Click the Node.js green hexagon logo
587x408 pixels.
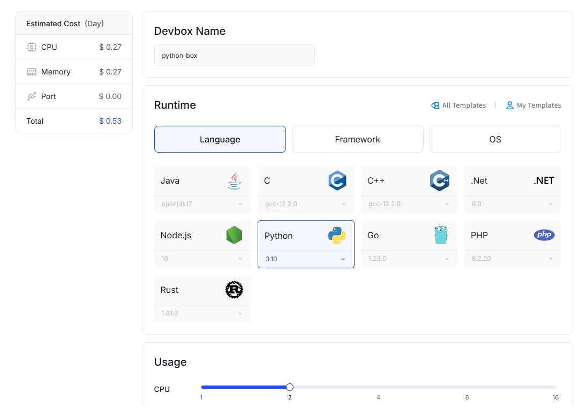[235, 235]
